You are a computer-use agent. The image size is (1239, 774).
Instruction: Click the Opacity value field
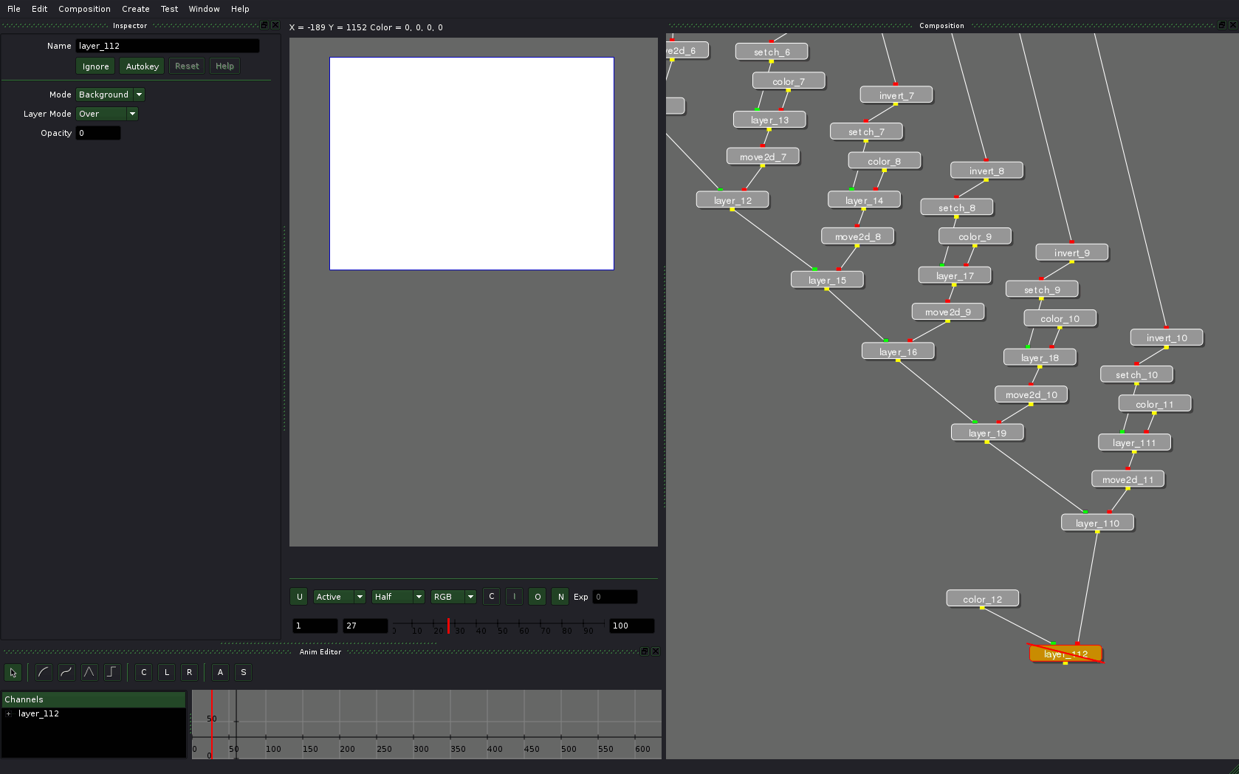point(98,133)
